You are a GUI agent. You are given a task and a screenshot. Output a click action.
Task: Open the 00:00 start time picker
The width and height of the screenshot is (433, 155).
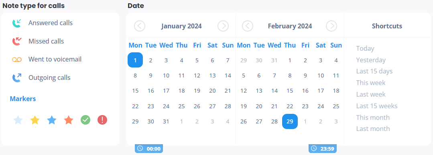tap(149, 149)
